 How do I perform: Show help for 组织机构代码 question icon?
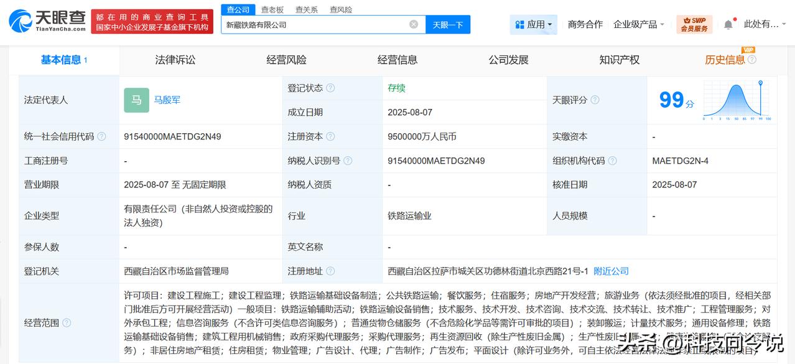coord(612,161)
